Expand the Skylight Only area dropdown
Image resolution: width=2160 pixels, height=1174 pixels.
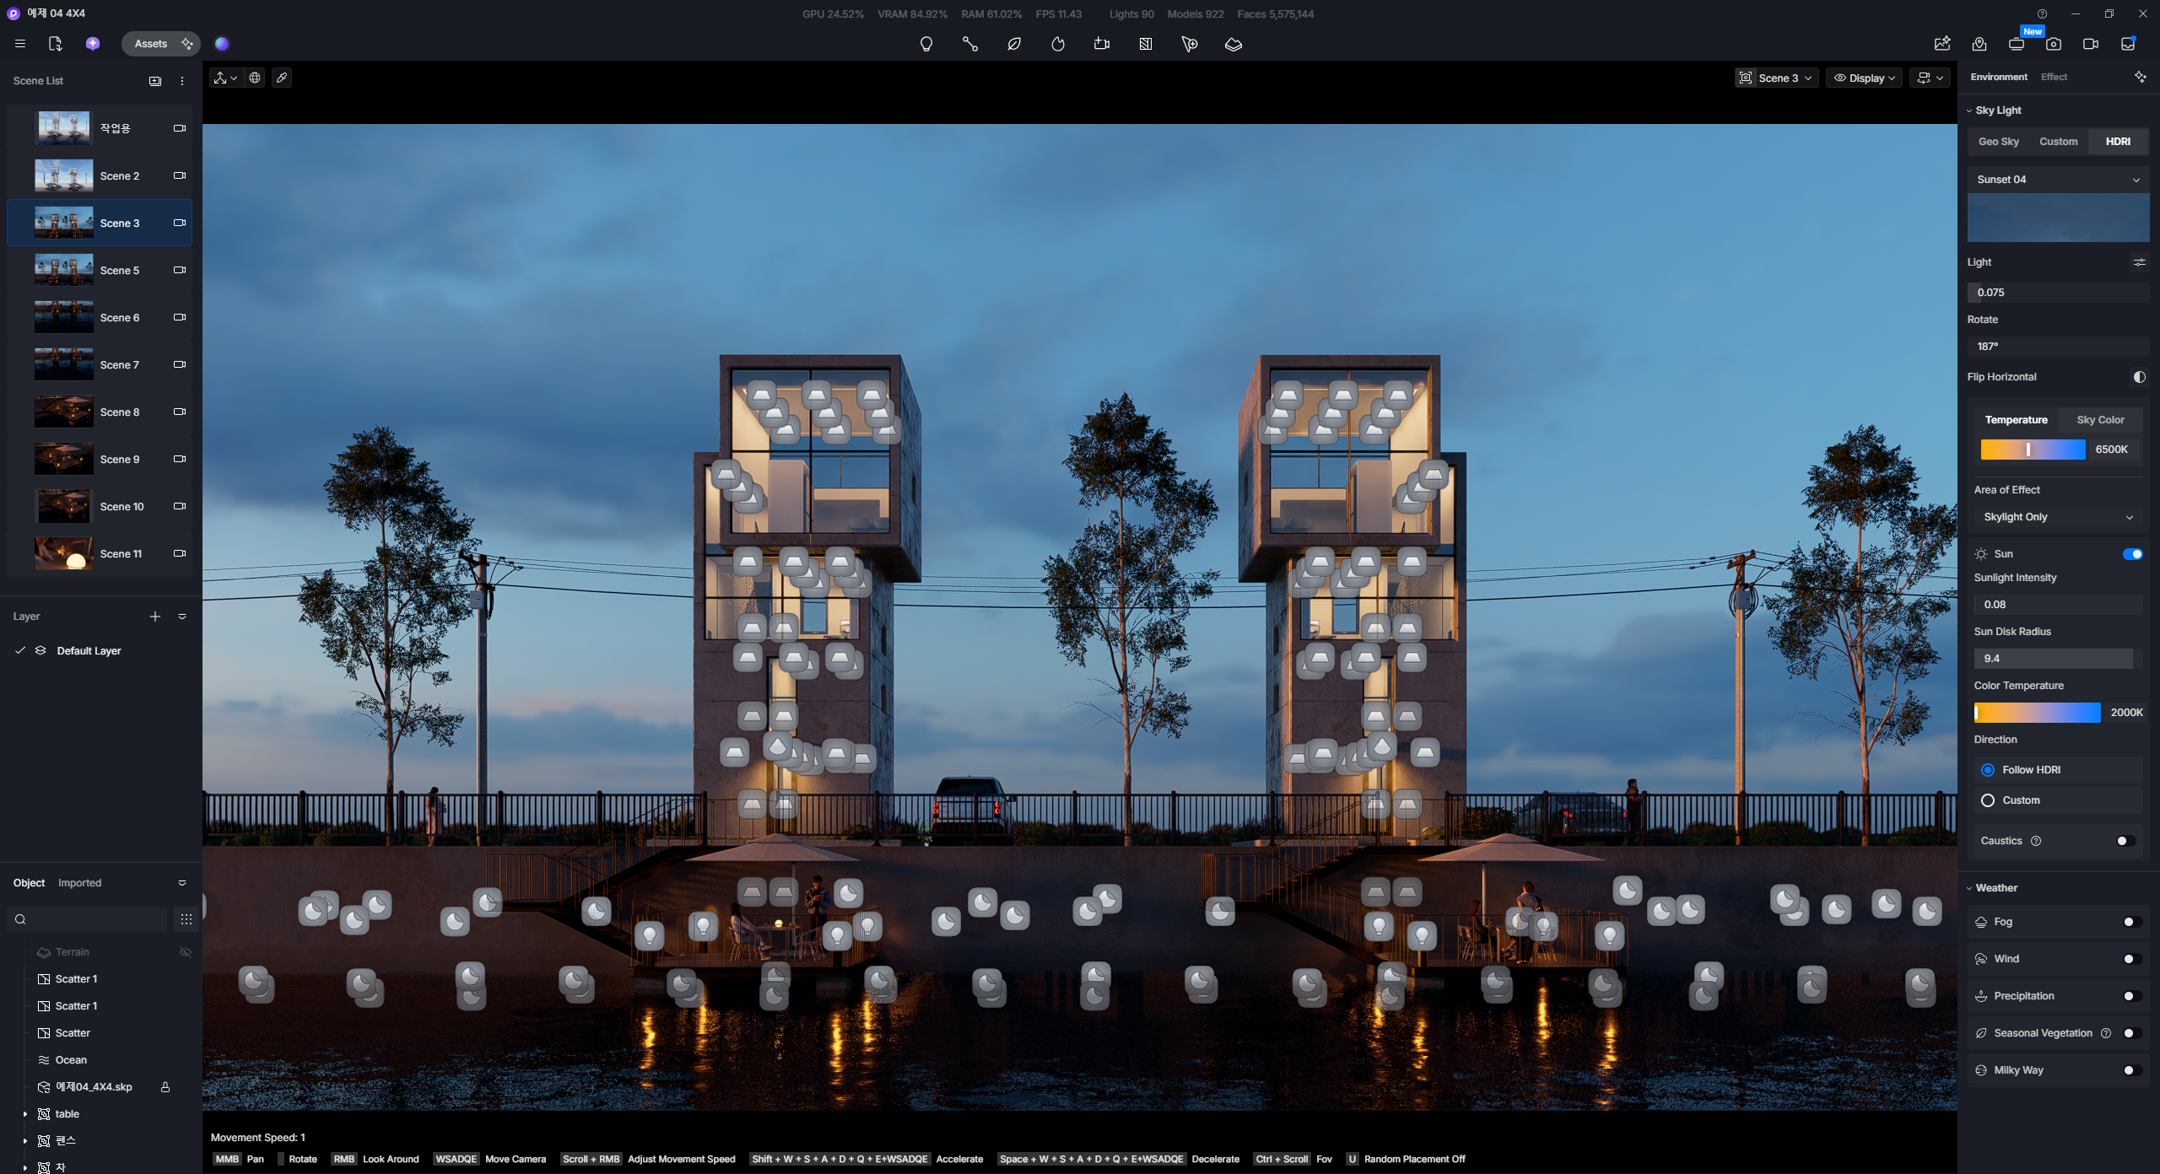pyautogui.click(x=2058, y=517)
